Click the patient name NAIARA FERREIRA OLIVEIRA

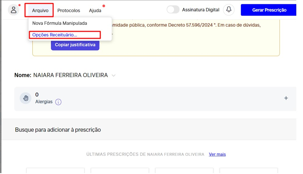[x=70, y=75]
